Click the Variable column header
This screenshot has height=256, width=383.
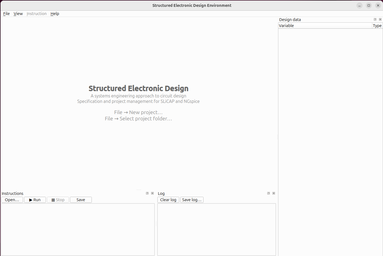click(x=325, y=26)
